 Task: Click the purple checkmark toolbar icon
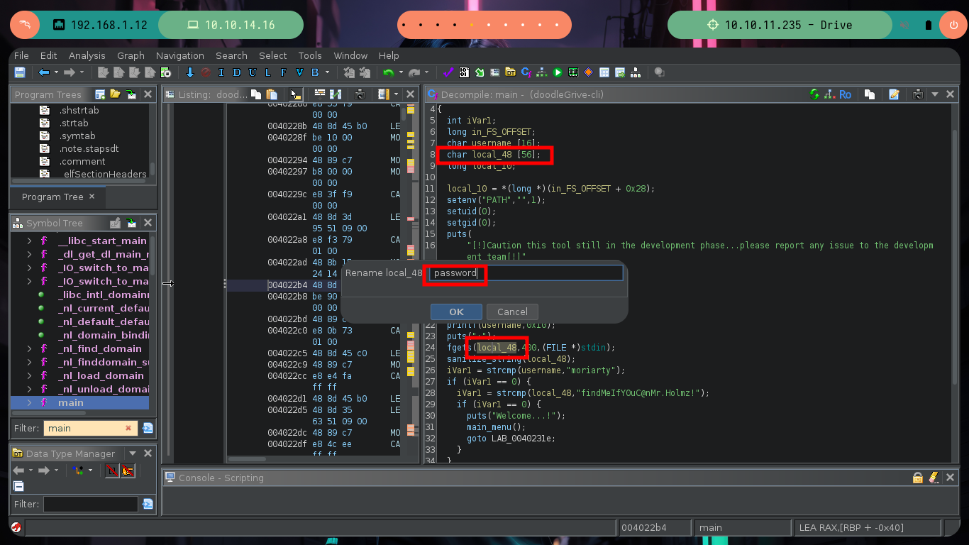click(x=448, y=72)
